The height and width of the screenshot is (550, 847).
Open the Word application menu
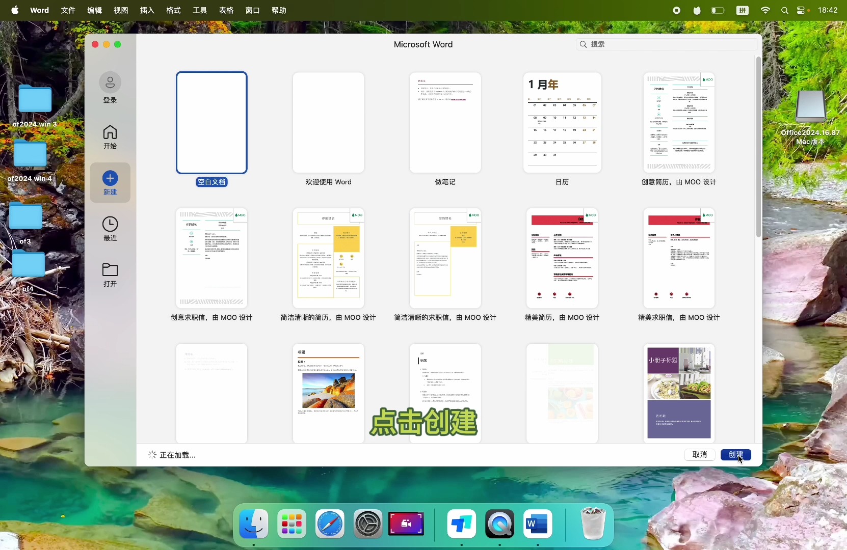pos(39,10)
